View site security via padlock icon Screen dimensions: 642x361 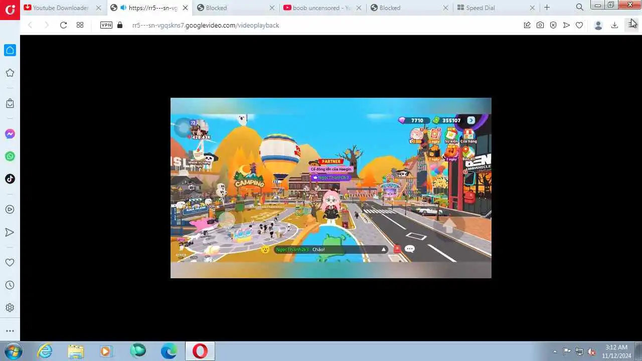[119, 25]
